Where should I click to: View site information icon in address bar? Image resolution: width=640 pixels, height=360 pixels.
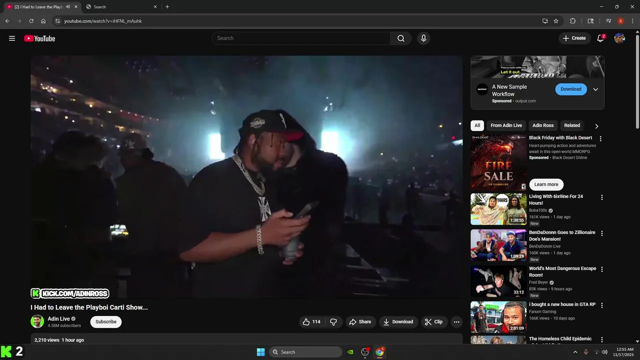(57, 21)
